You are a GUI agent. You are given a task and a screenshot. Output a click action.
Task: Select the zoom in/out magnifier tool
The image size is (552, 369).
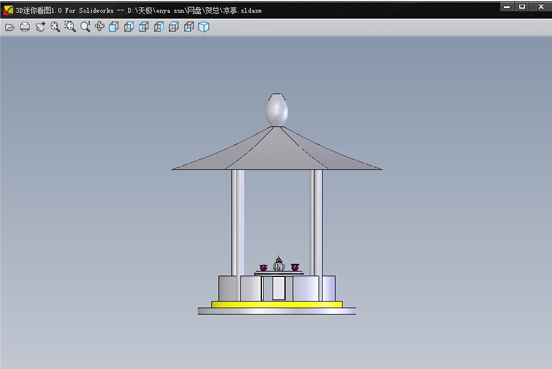[x=85, y=27]
